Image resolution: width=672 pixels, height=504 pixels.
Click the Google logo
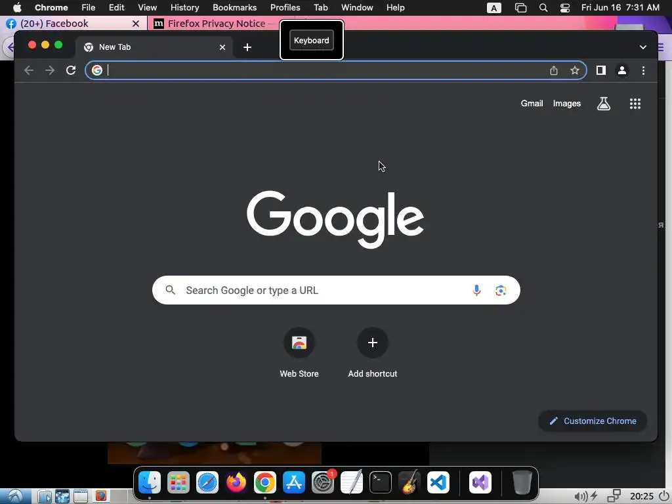[x=335, y=219]
